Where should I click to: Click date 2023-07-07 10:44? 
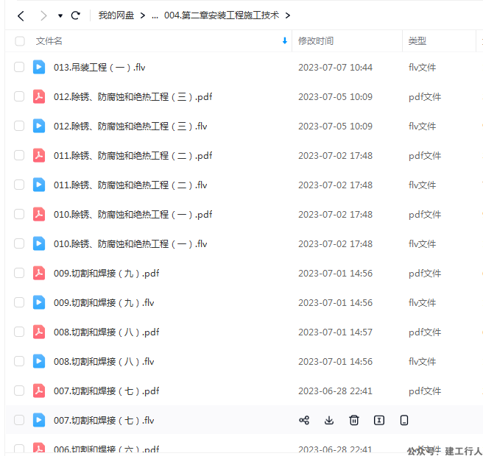[x=335, y=68]
